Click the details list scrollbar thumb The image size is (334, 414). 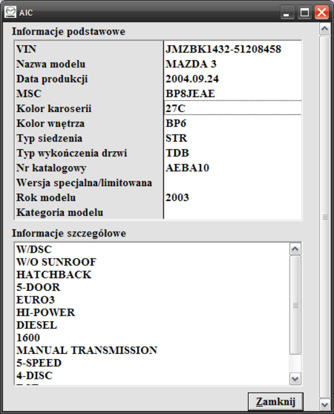click(x=295, y=305)
